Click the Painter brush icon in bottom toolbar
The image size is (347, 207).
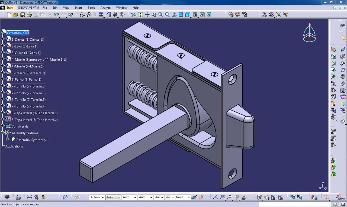tap(194, 197)
